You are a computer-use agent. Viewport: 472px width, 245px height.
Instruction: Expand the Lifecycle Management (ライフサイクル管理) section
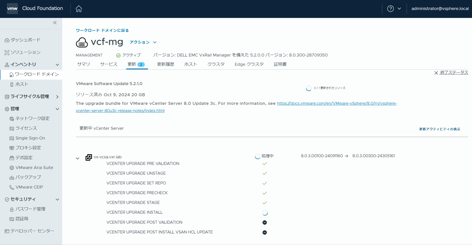(x=57, y=97)
